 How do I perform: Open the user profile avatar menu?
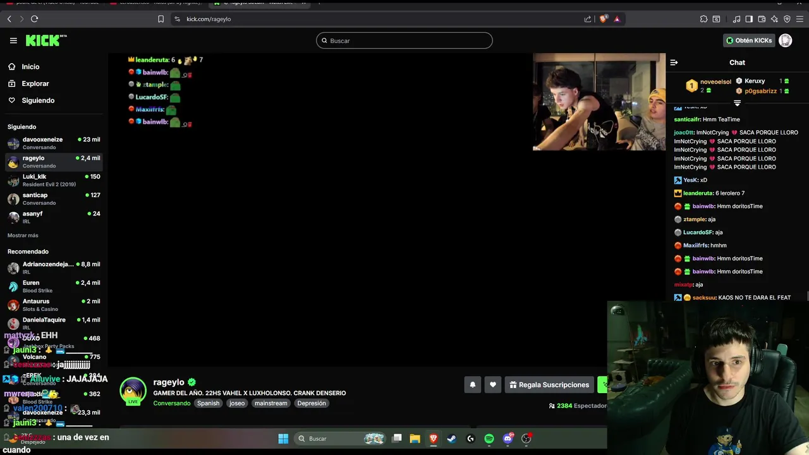click(x=786, y=40)
